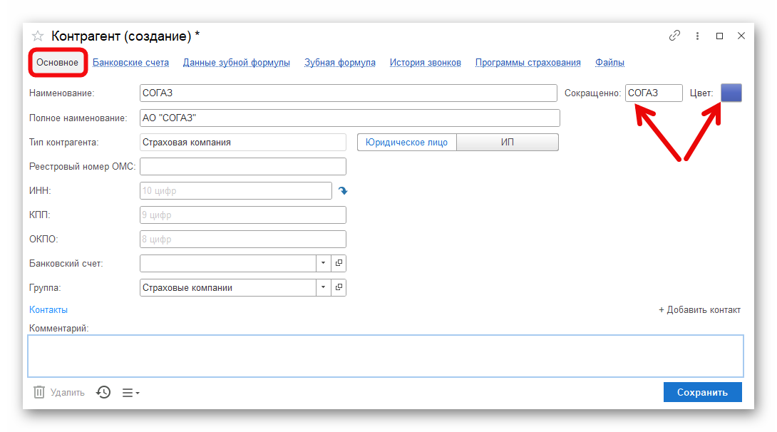The image size is (777, 432).
Task: Click the Сохранить button
Action: tap(703, 392)
